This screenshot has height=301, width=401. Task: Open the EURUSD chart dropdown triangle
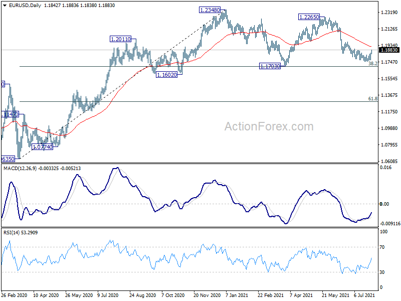coord(5,6)
